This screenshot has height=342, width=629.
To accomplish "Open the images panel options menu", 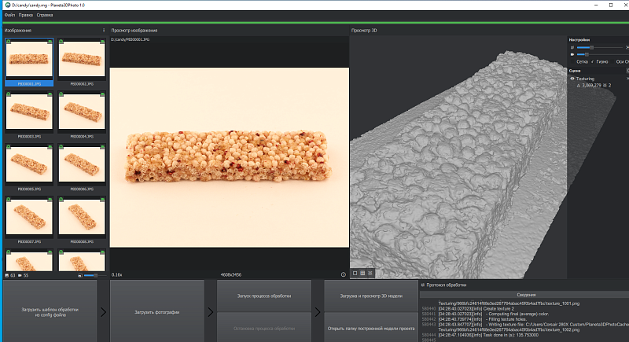I will [104, 31].
